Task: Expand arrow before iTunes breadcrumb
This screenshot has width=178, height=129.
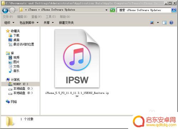Action: click(26, 10)
